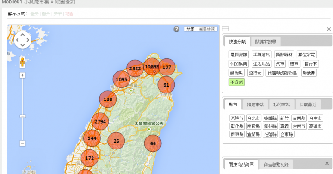Filter by the 攝影器材 category

(x=284, y=55)
